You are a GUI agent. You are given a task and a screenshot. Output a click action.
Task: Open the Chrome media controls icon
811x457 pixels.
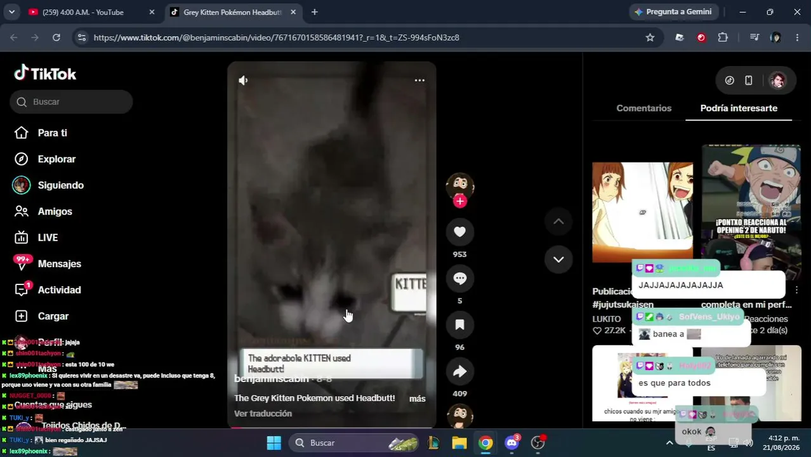pyautogui.click(x=754, y=37)
